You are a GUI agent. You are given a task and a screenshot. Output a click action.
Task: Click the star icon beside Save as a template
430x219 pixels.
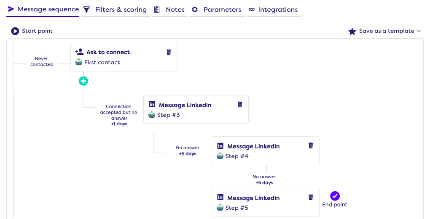pyautogui.click(x=352, y=32)
